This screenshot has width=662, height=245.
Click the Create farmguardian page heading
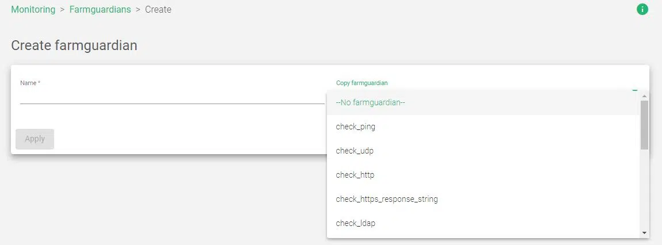click(74, 45)
